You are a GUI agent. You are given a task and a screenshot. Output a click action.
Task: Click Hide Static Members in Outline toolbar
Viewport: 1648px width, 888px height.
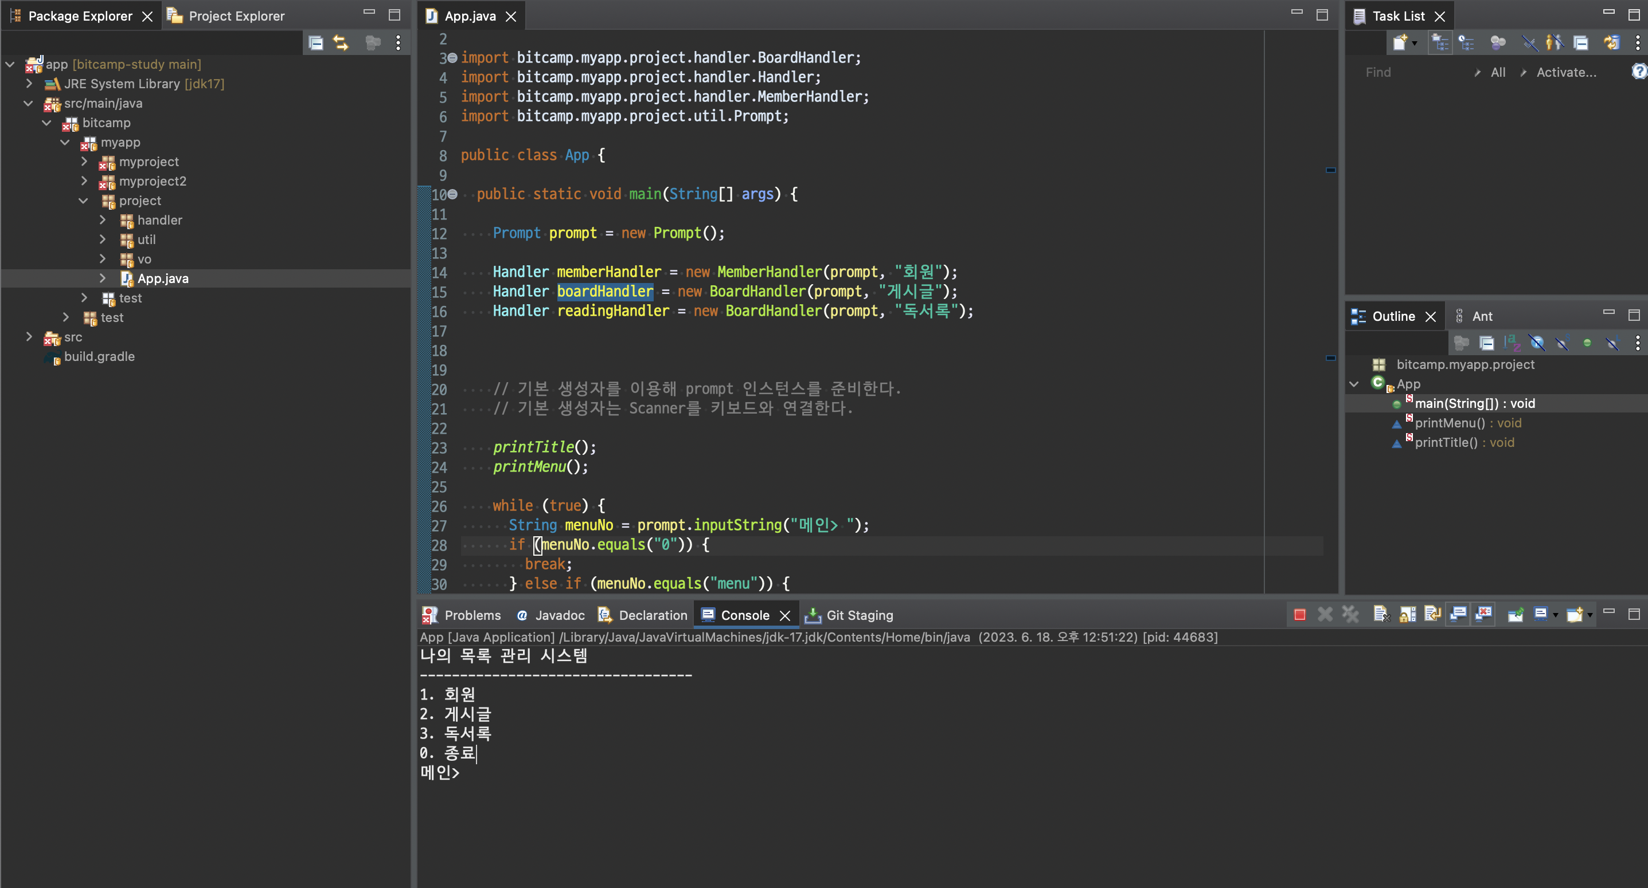pos(1561,343)
